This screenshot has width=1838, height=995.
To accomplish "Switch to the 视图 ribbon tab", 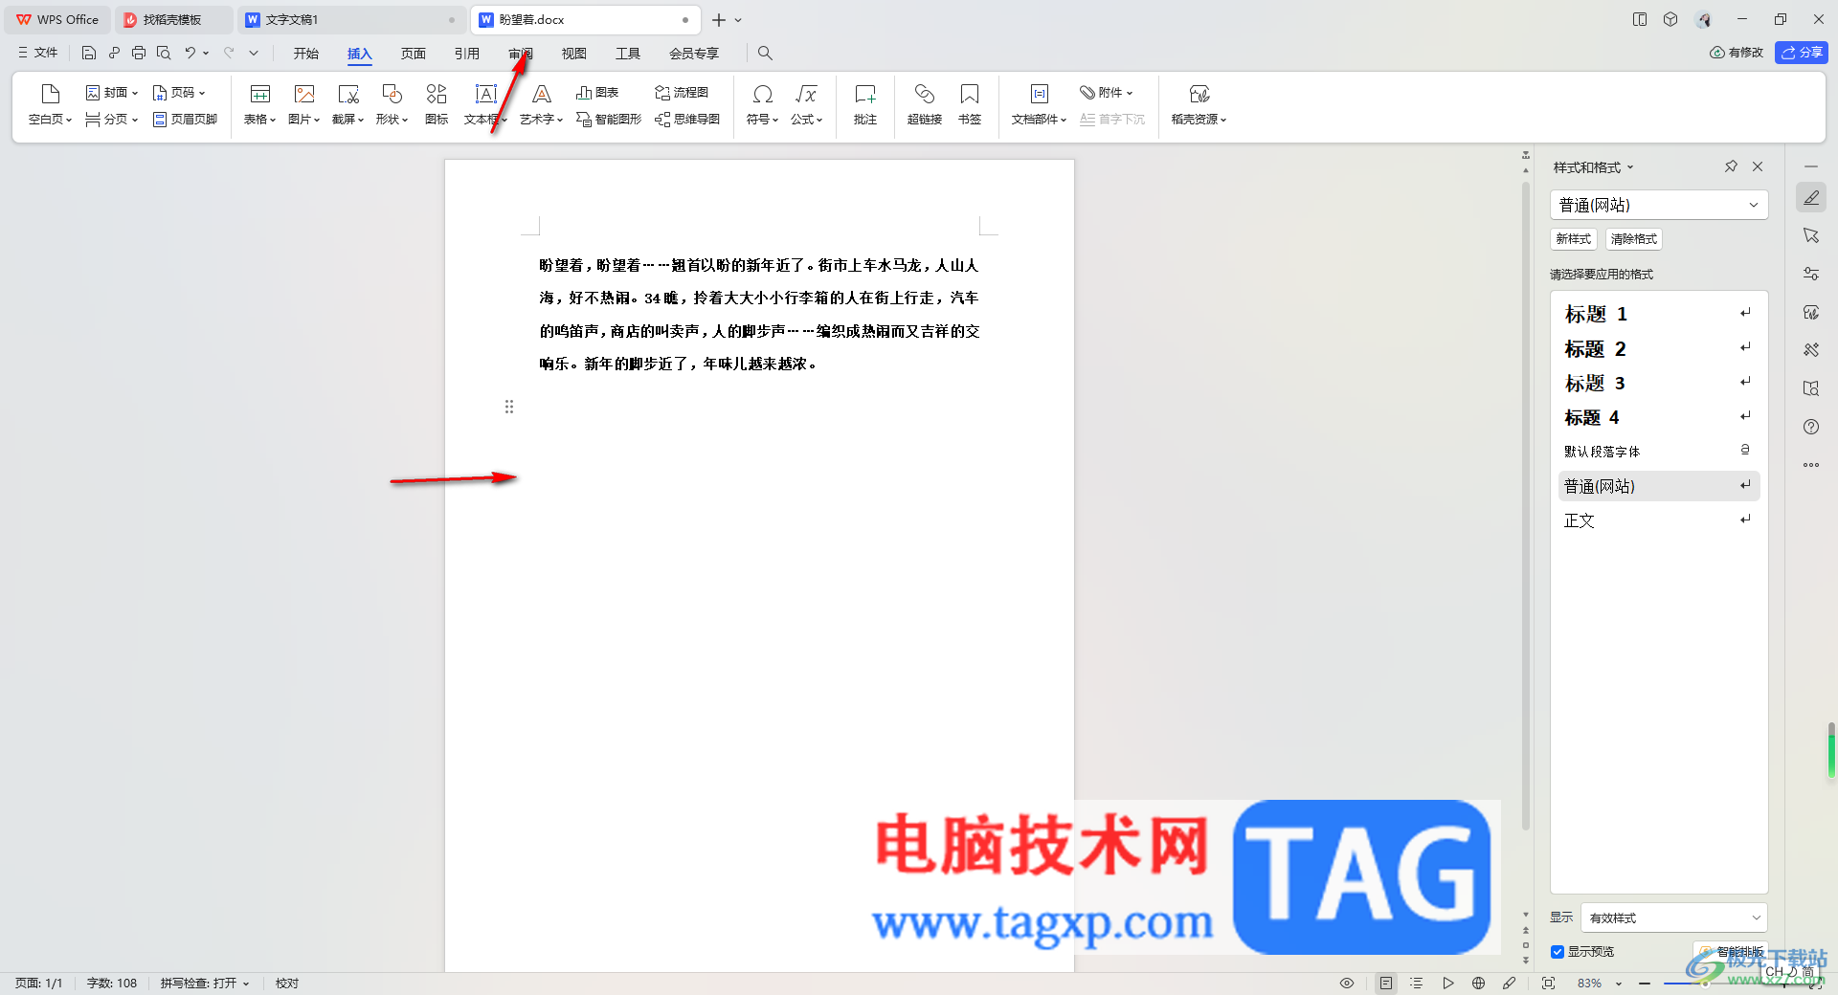I will [x=574, y=54].
